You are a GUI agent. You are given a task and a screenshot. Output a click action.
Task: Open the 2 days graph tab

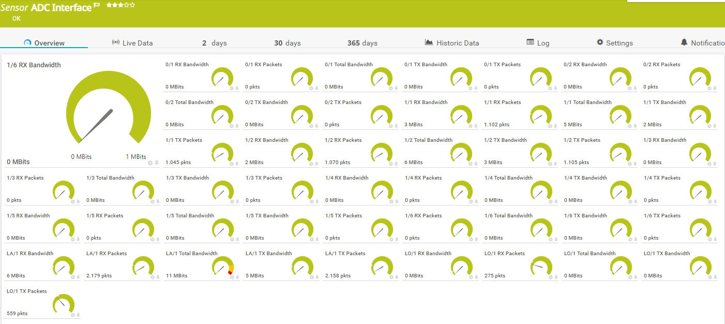[x=214, y=43]
